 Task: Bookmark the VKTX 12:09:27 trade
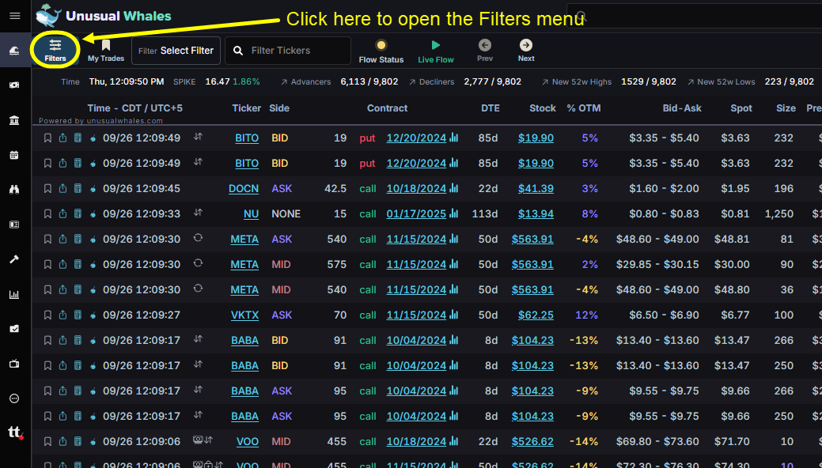tap(47, 315)
